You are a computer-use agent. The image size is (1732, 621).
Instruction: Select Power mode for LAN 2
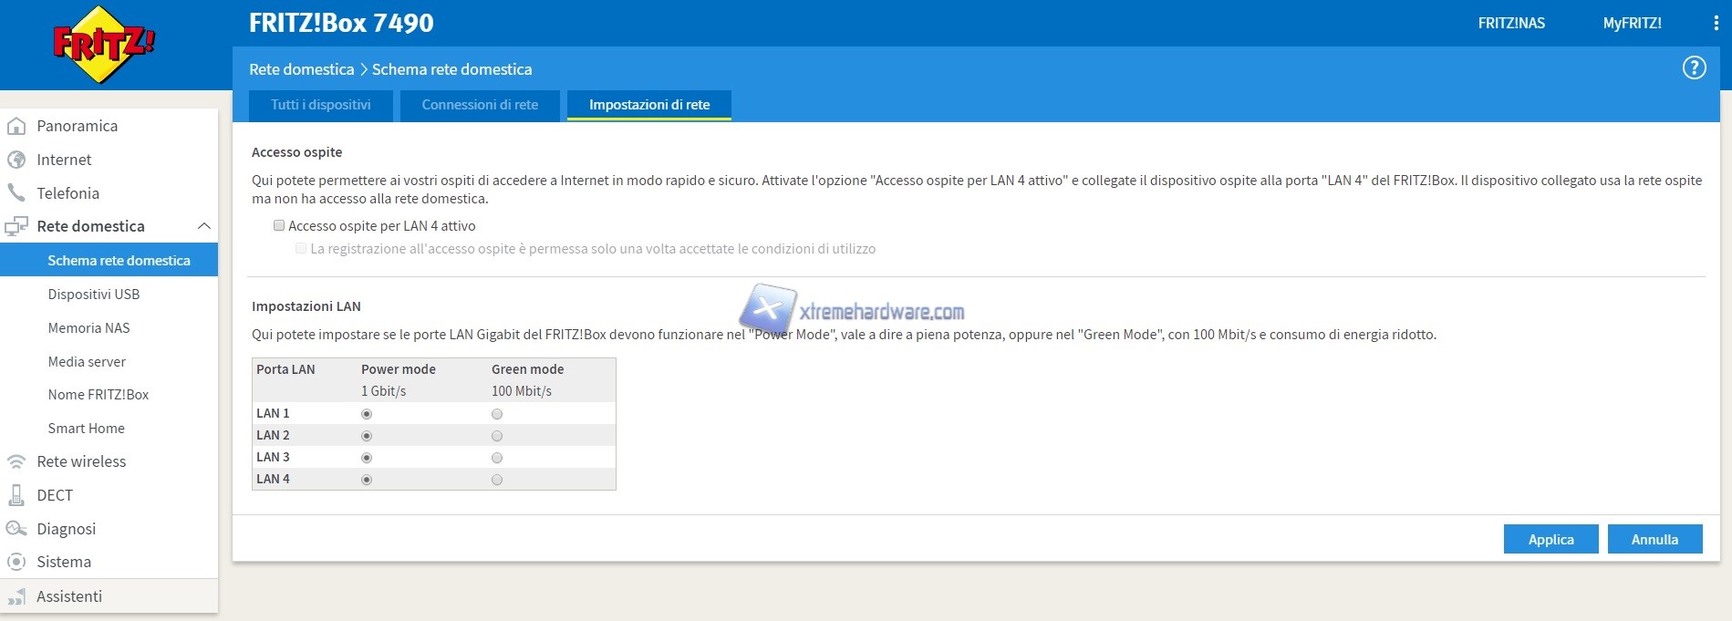click(x=367, y=436)
